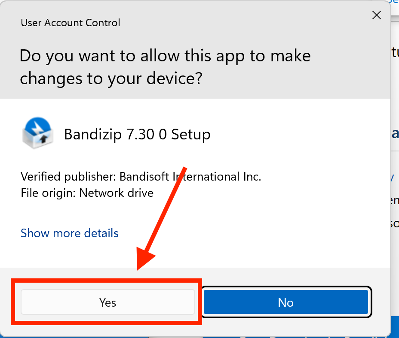The height and width of the screenshot is (338, 399).
Task: Click the verified publisher Bandisoft text line
Action: pyautogui.click(x=141, y=176)
